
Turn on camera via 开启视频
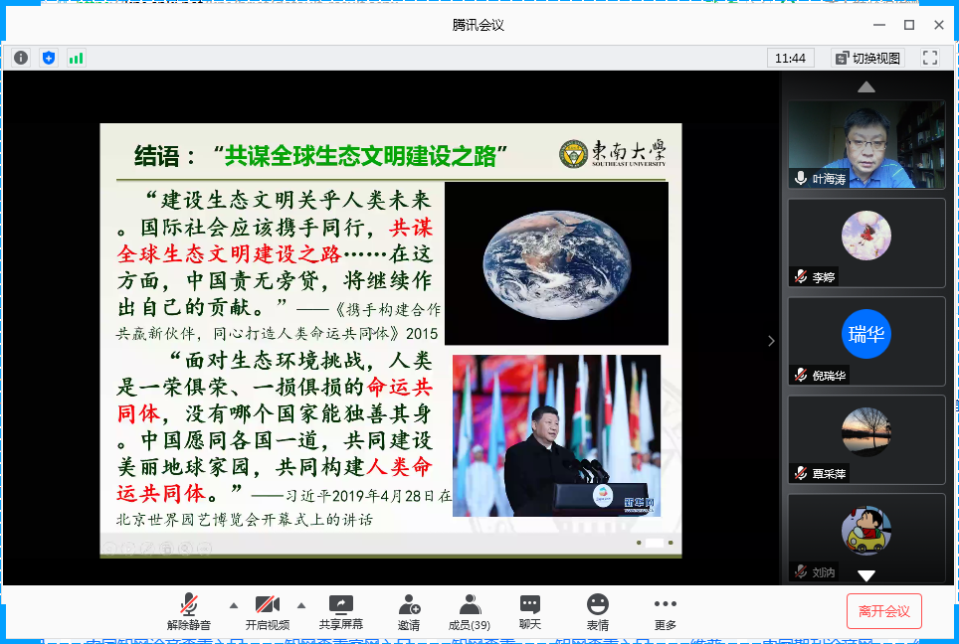(267, 611)
